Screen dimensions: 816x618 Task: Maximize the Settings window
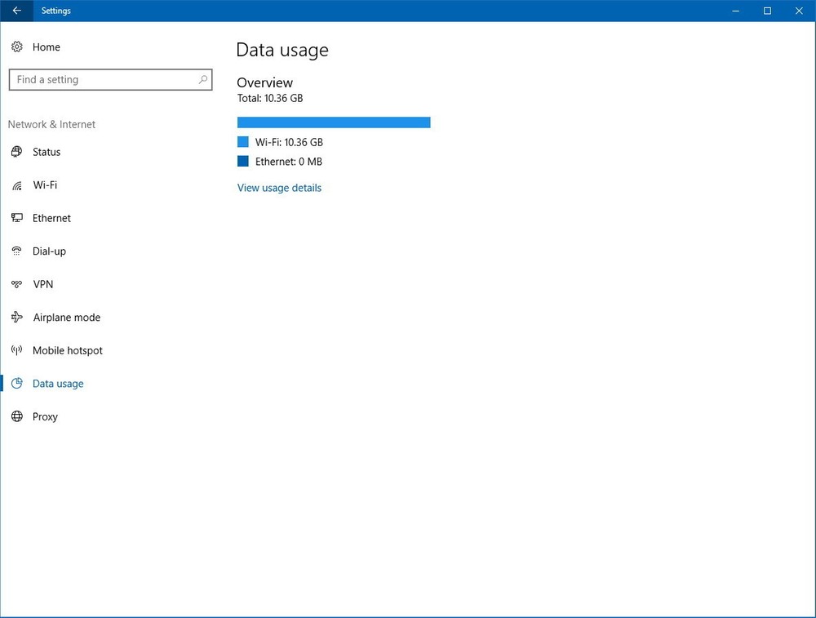click(767, 11)
